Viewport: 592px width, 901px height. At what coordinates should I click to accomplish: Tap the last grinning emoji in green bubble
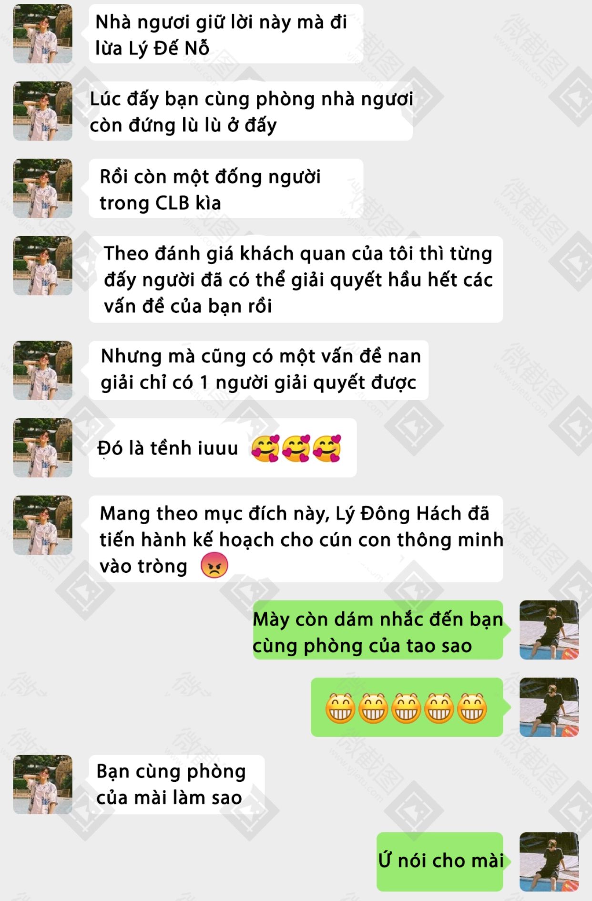[472, 708]
